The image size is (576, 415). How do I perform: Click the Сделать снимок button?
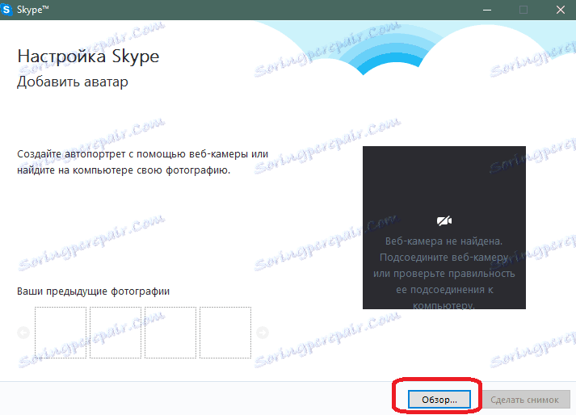coord(524,399)
